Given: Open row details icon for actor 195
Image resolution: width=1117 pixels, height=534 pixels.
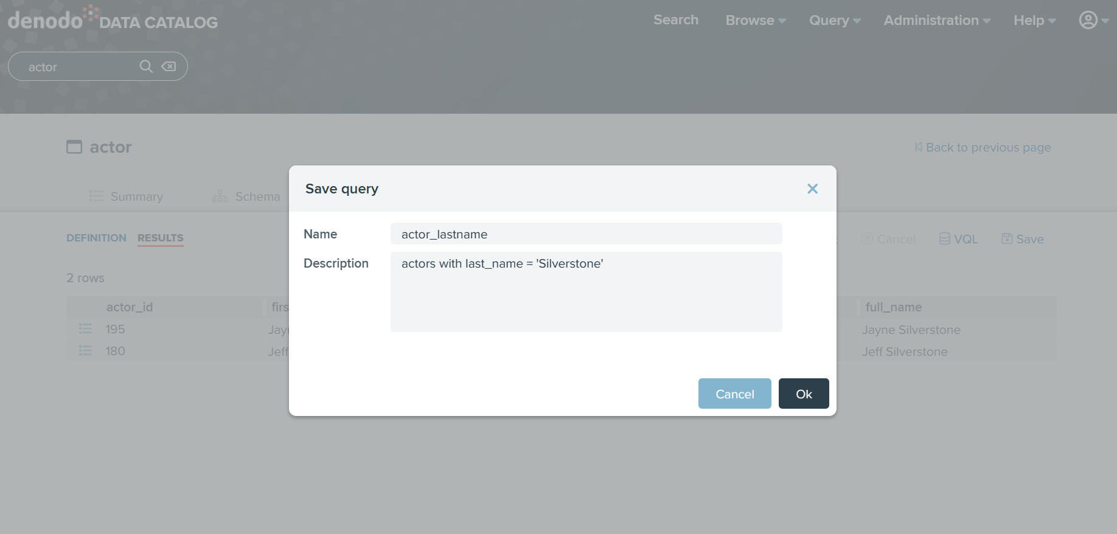Looking at the screenshot, I should [85, 329].
